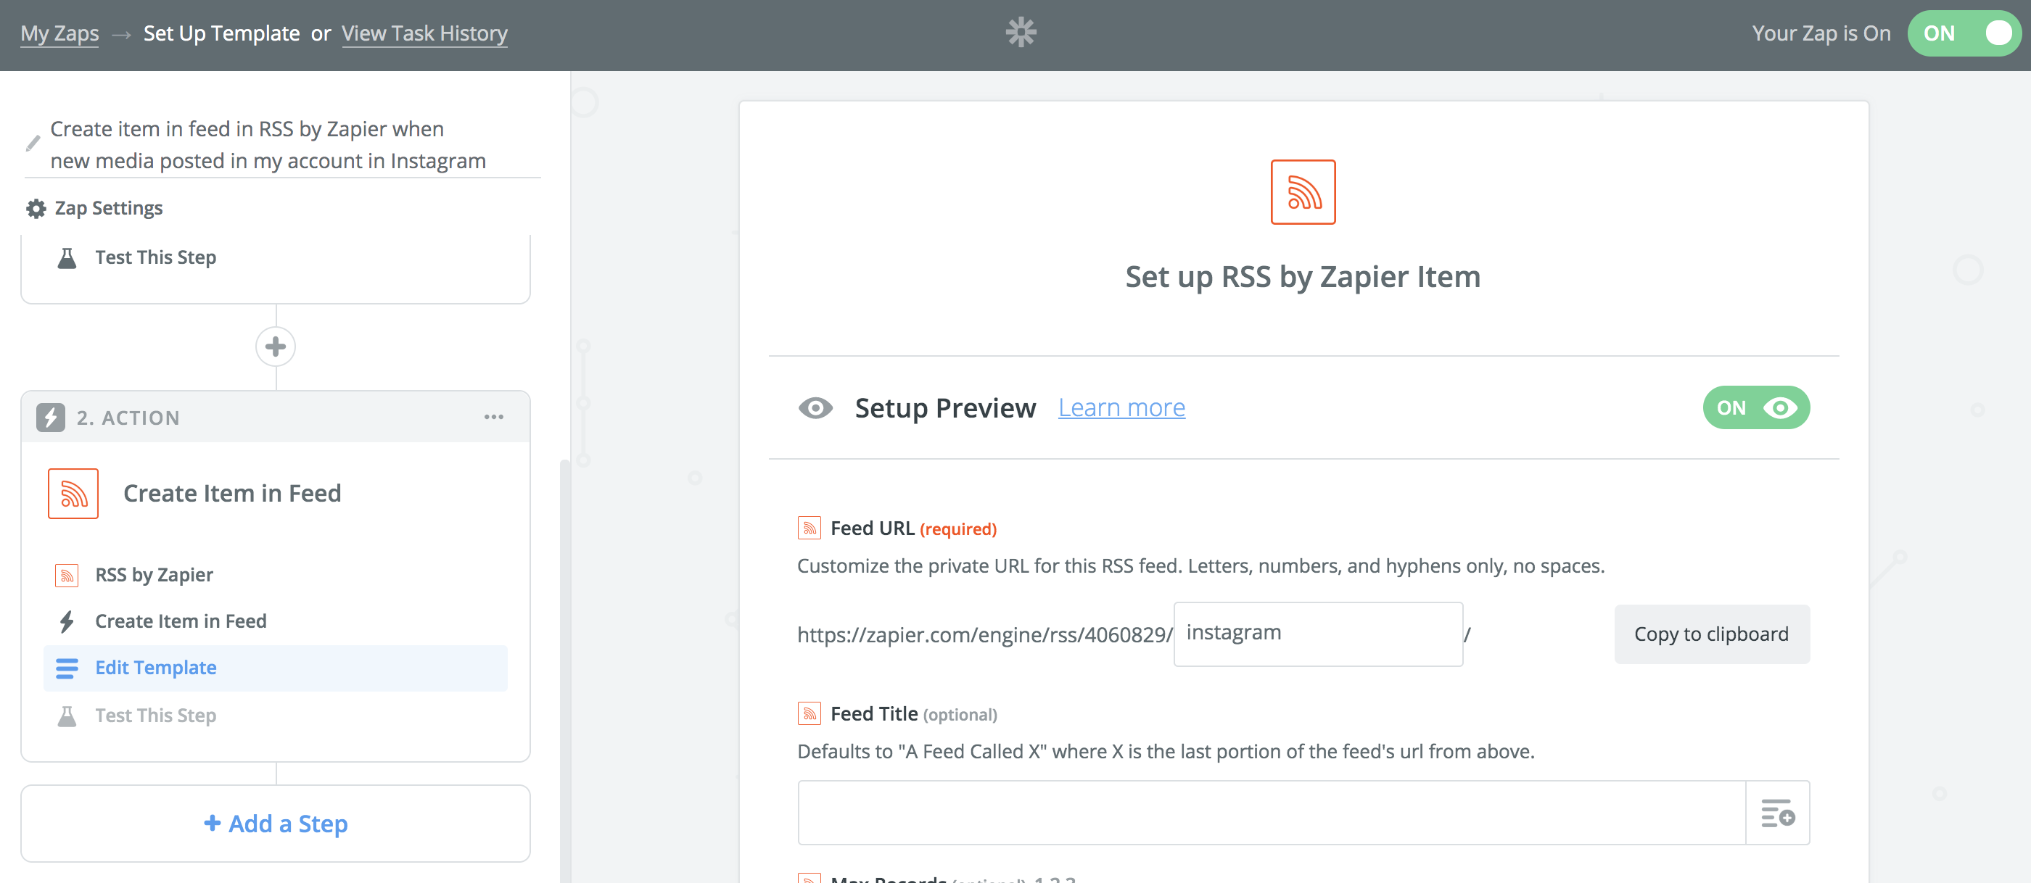Click the large RSS icon in header panel
The image size is (2031, 883).
1303,192
